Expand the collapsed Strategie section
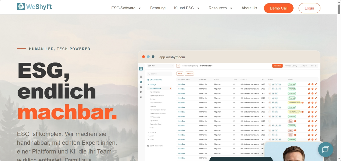Screen dimensions: 341x161 pyautogui.click(x=152, y=132)
